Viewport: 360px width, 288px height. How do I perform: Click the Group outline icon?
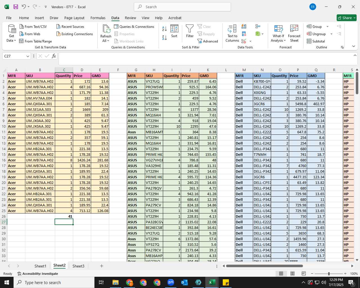tap(309, 26)
